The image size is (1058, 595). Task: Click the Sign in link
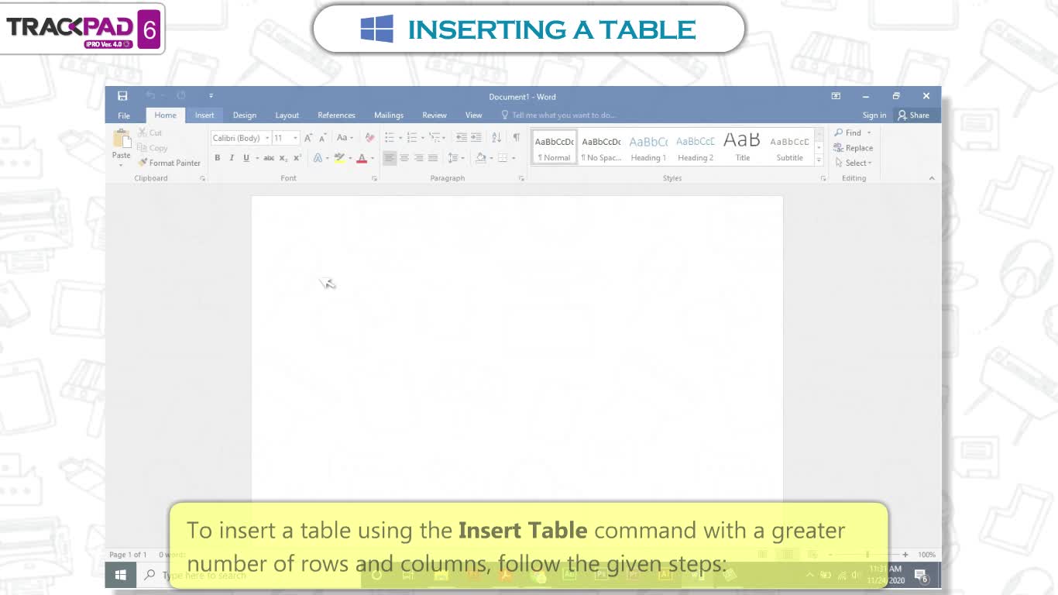click(874, 115)
